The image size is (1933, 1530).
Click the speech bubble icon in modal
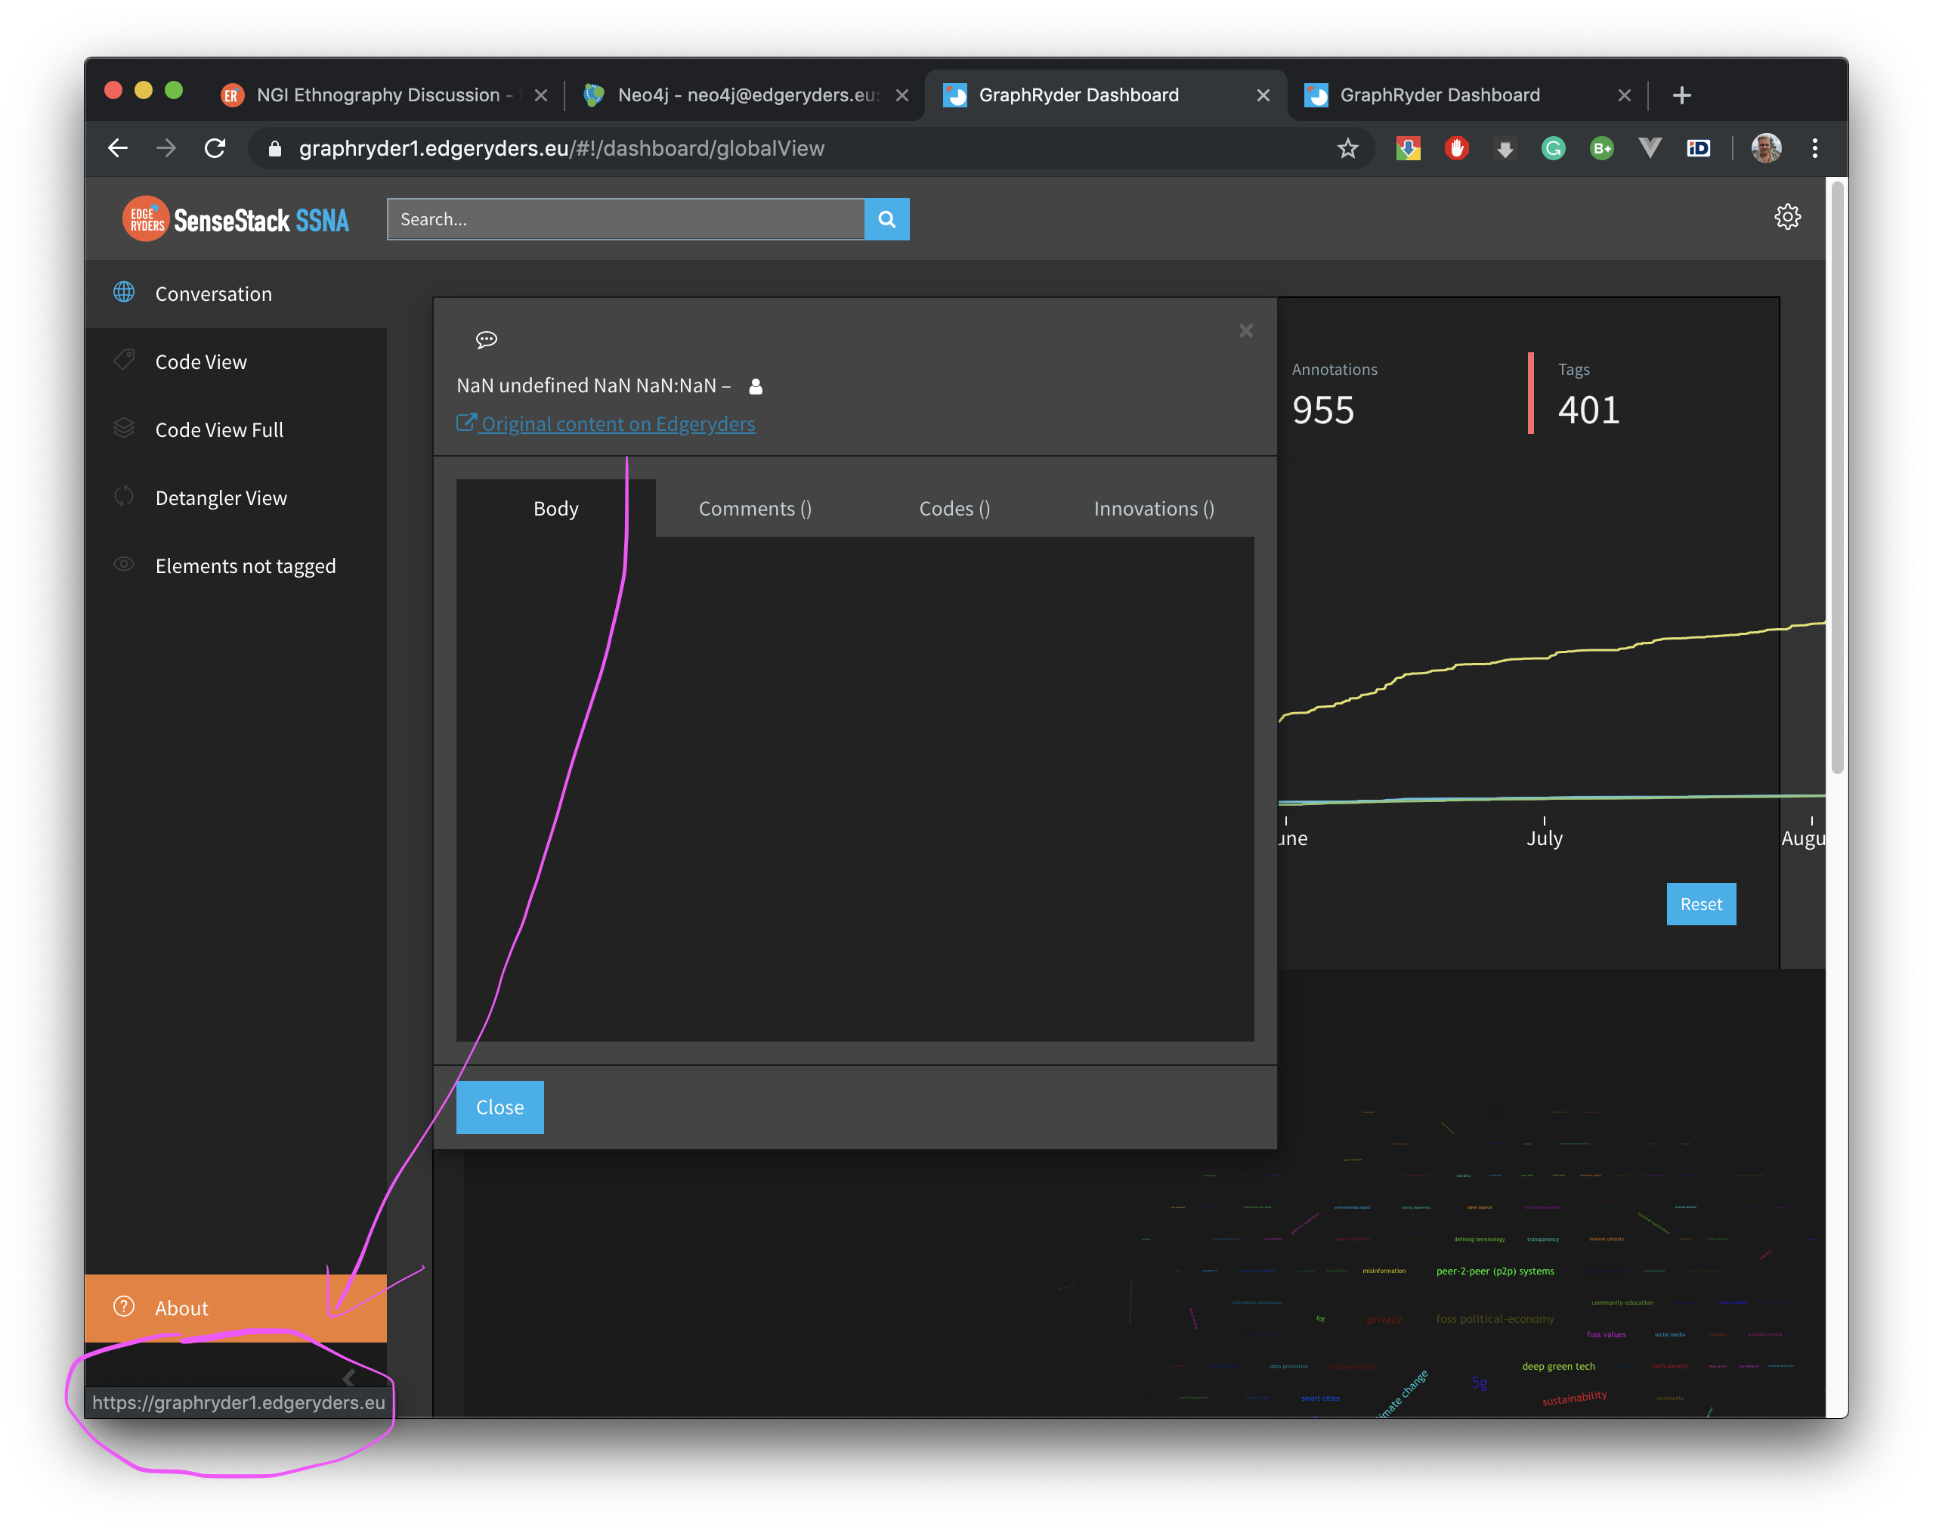[x=486, y=339]
